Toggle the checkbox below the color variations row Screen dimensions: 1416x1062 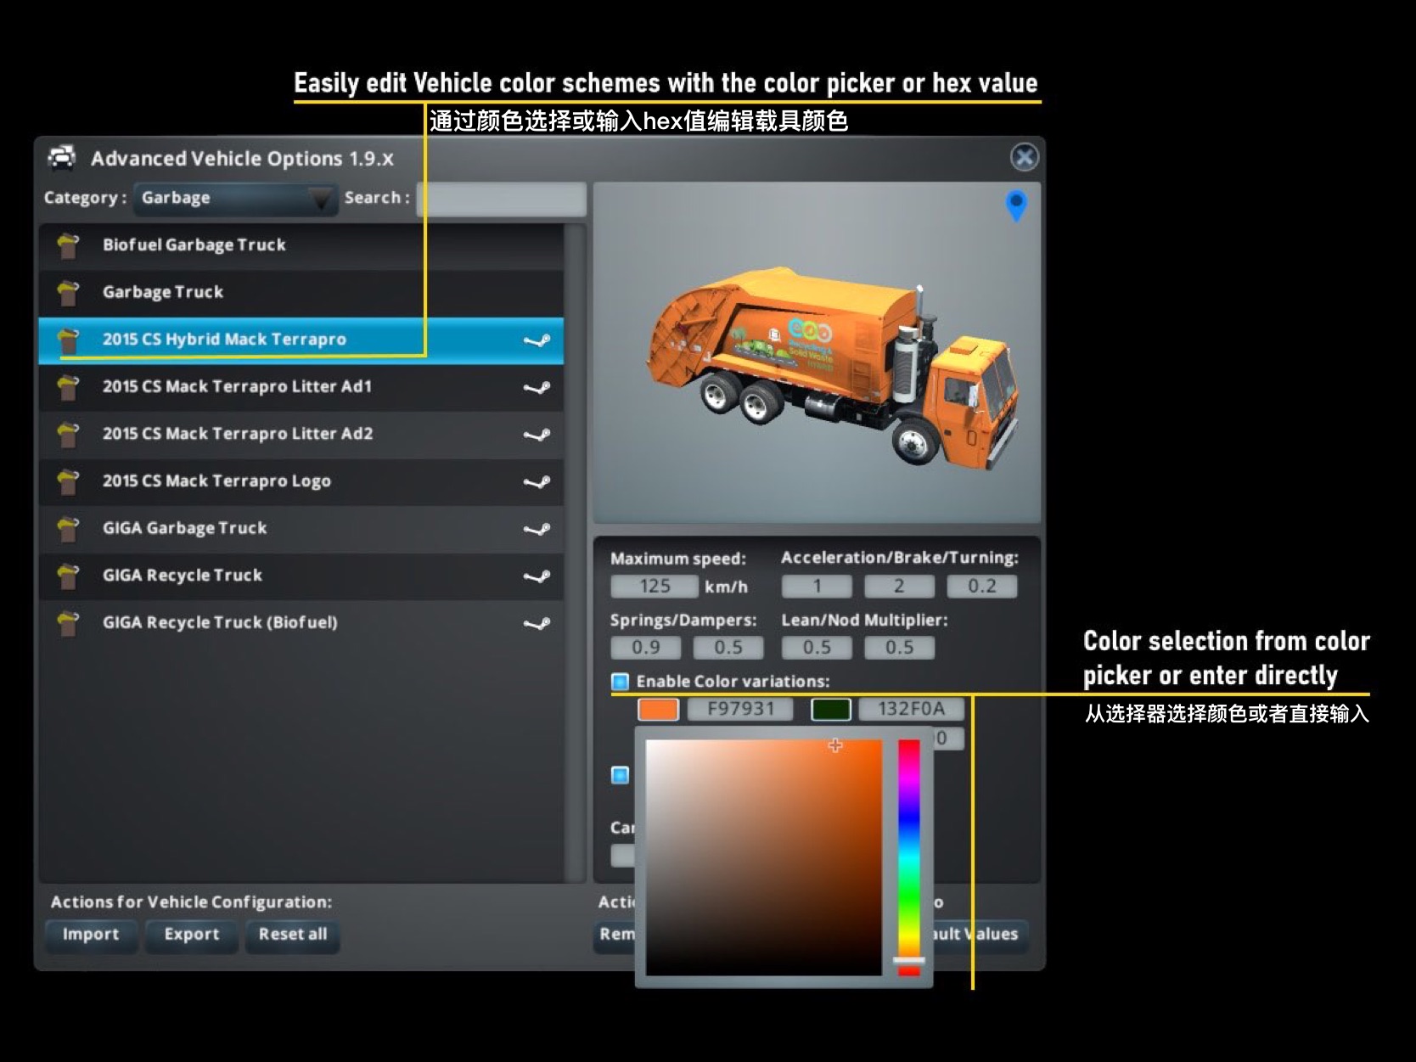point(620,775)
